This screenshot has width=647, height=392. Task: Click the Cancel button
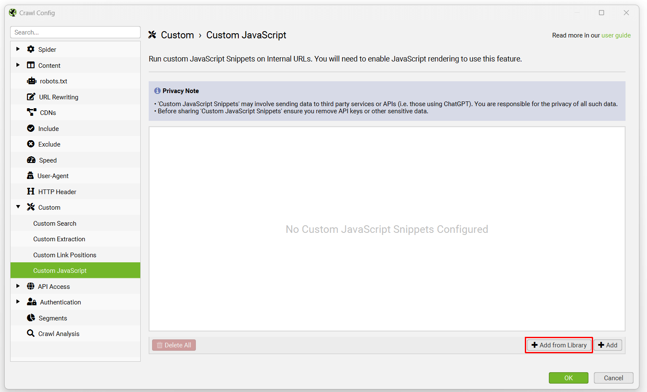click(x=614, y=378)
